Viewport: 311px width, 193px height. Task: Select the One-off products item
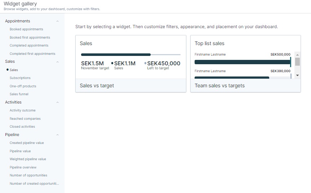pos(23,86)
